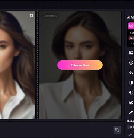Select the yin-yang tone balance icon

pos(131,92)
